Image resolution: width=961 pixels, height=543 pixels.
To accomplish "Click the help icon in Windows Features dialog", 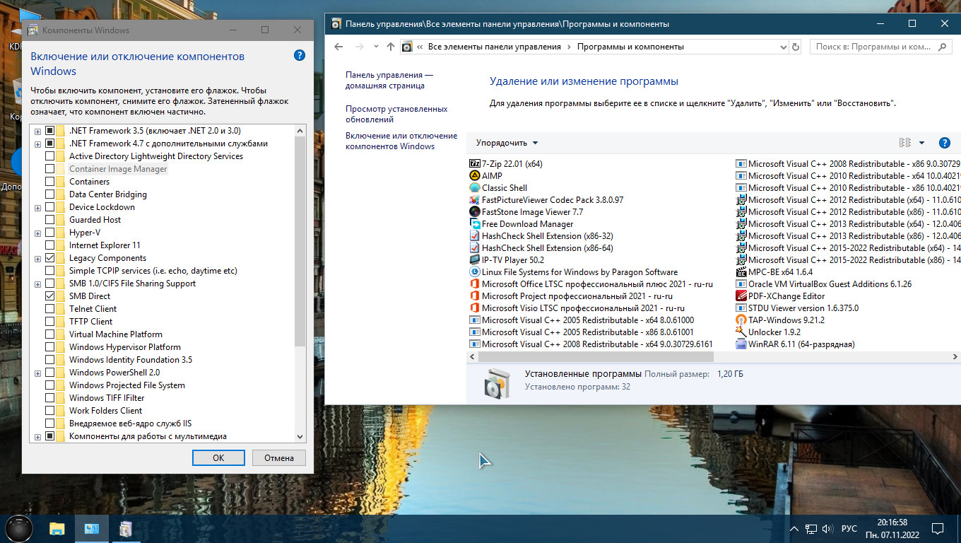I will 299,56.
